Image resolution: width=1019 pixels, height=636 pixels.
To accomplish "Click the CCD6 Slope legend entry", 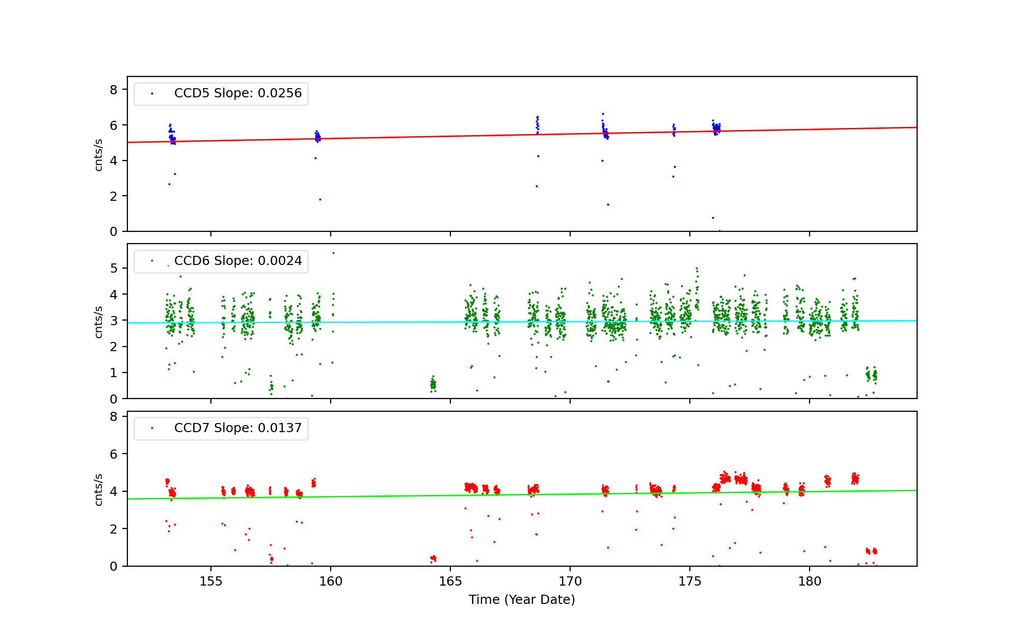I will pos(237,261).
